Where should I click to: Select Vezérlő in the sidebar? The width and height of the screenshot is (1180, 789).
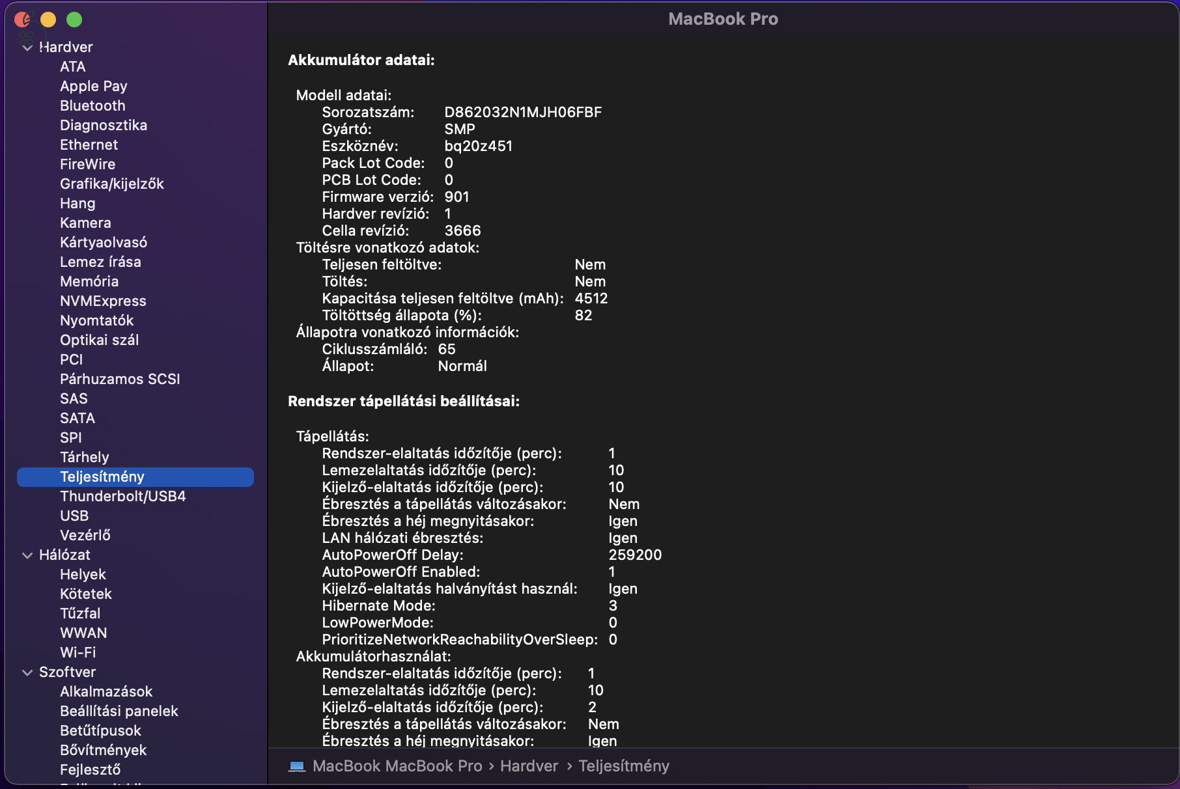pyautogui.click(x=85, y=535)
